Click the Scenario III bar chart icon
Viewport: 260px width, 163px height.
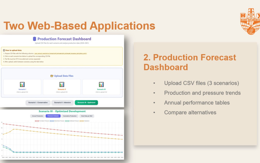[x=101, y=84]
